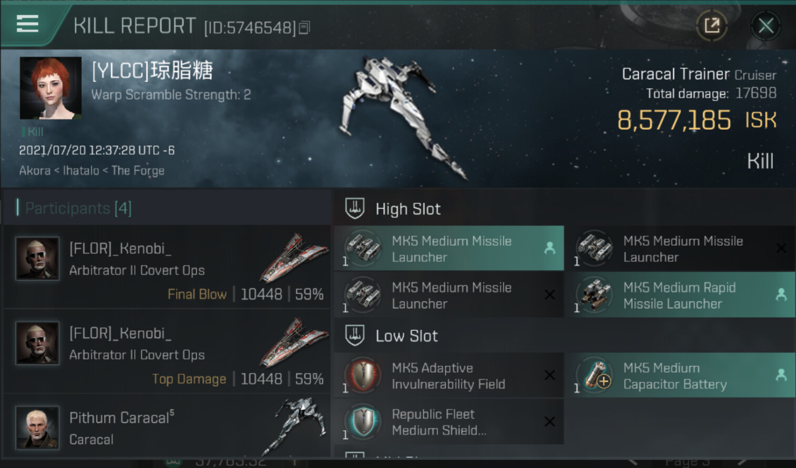
Task: Copy the kill report ID
Action: tap(304, 28)
